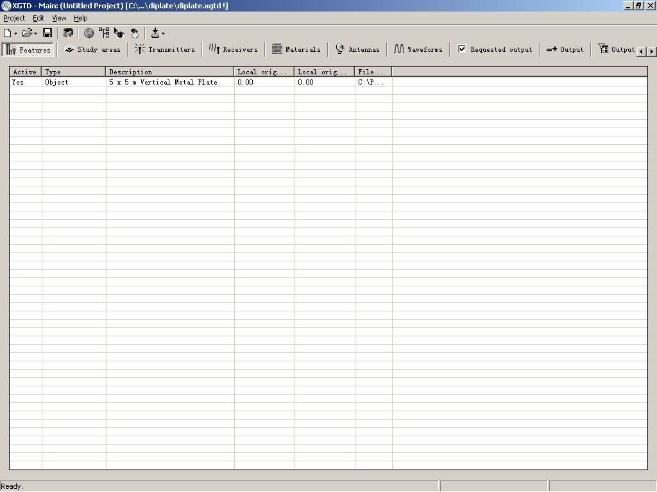The width and height of the screenshot is (657, 492).
Task: Click the pointer-with-eye toolbar icon
Action: (119, 33)
